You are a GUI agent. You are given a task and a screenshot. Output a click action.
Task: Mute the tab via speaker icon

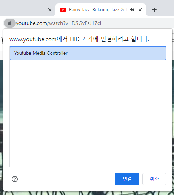click(132, 10)
